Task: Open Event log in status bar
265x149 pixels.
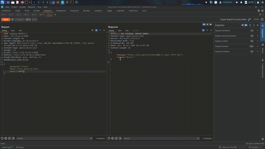Action: pos(7,147)
